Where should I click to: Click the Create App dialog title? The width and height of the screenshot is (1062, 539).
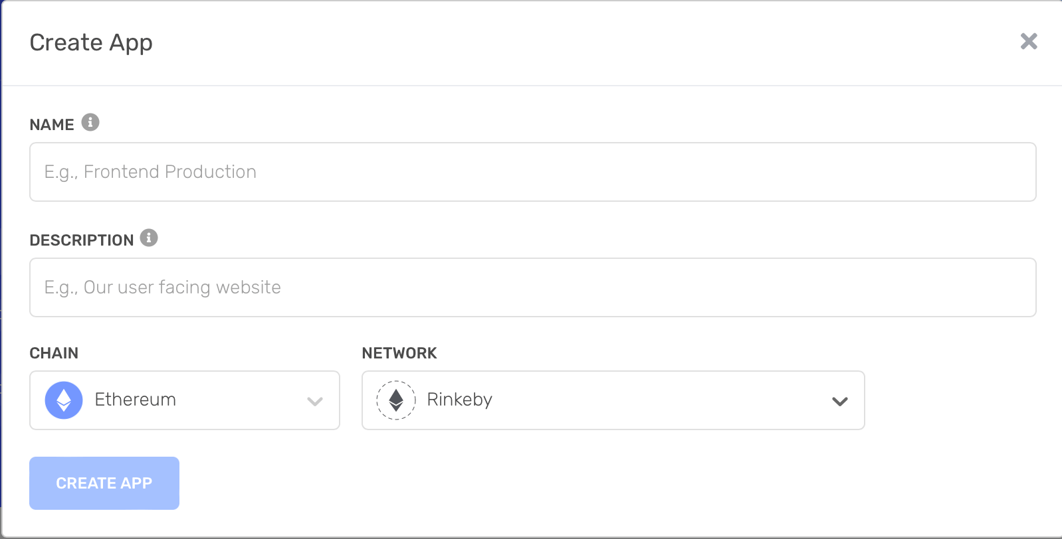coord(91,42)
